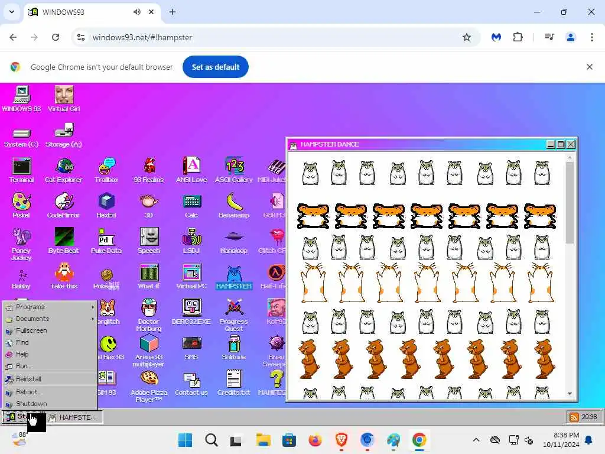
Task: Open the 3D teapot icon
Action: [x=149, y=205]
